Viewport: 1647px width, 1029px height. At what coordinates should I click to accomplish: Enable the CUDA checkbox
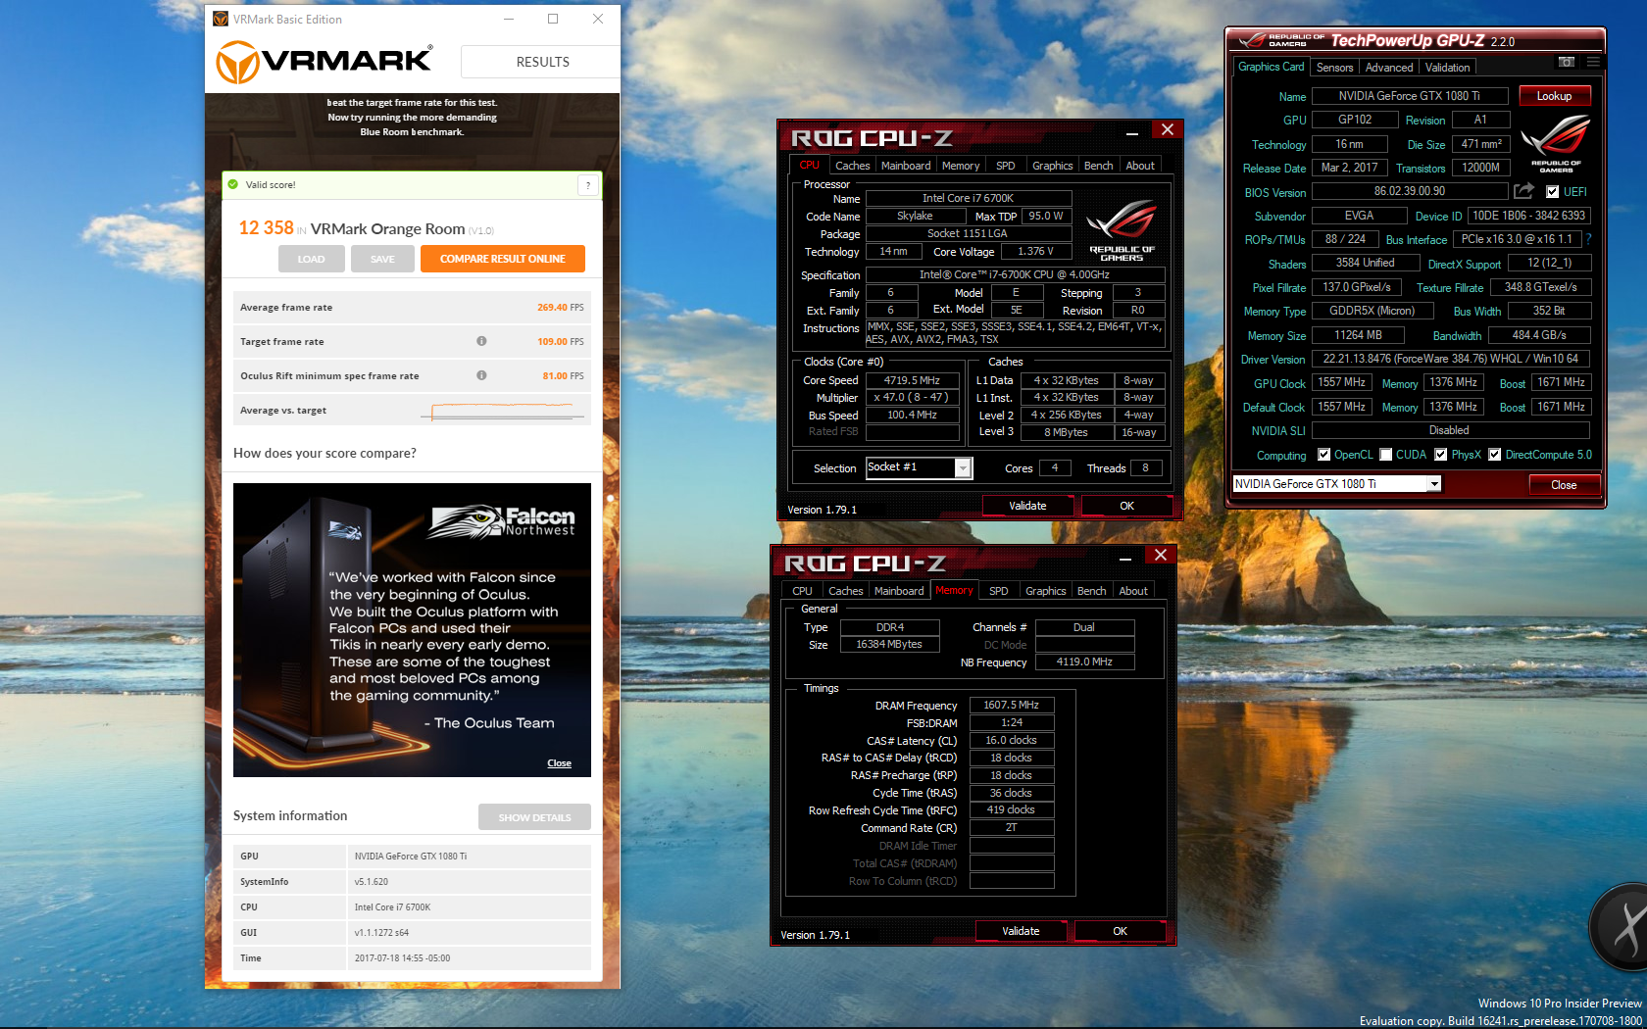(1386, 455)
